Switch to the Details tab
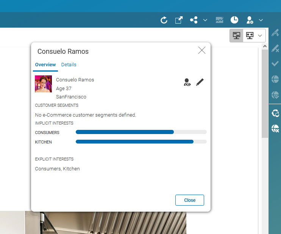The width and height of the screenshot is (281, 234). click(x=69, y=65)
